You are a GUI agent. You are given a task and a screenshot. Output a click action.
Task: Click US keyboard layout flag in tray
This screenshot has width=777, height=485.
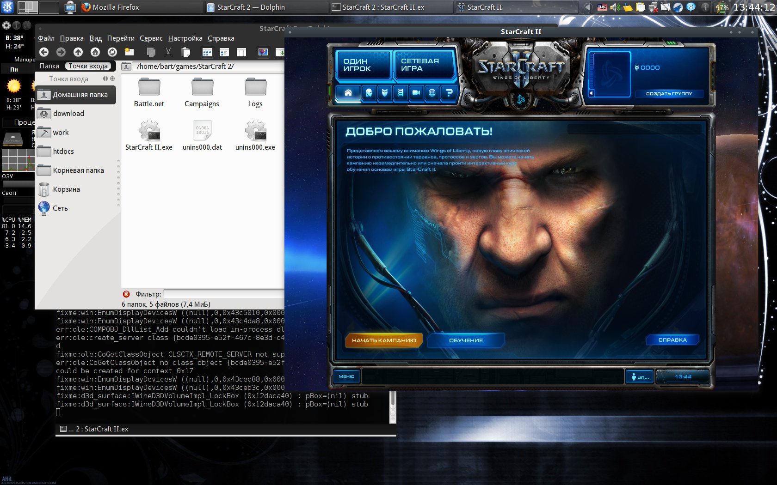603,7
